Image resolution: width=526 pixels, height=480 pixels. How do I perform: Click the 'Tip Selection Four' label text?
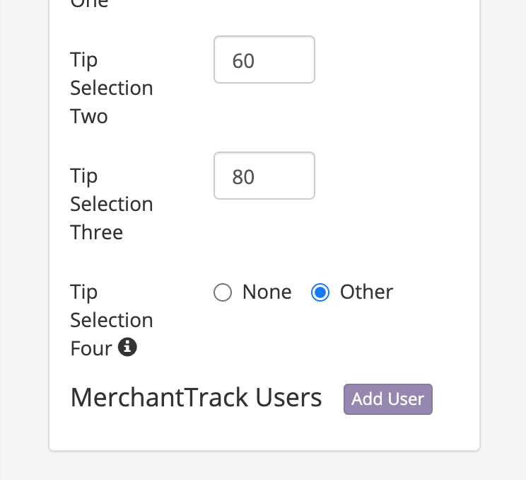(x=111, y=320)
